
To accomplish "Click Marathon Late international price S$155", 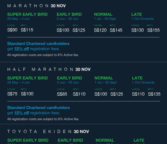I will [x=153, y=30].
